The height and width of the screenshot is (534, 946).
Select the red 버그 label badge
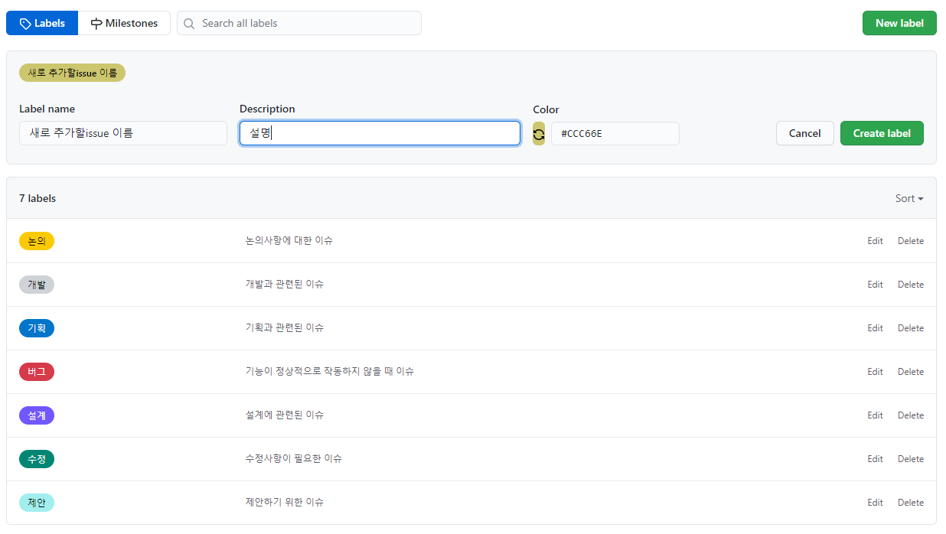pos(36,371)
